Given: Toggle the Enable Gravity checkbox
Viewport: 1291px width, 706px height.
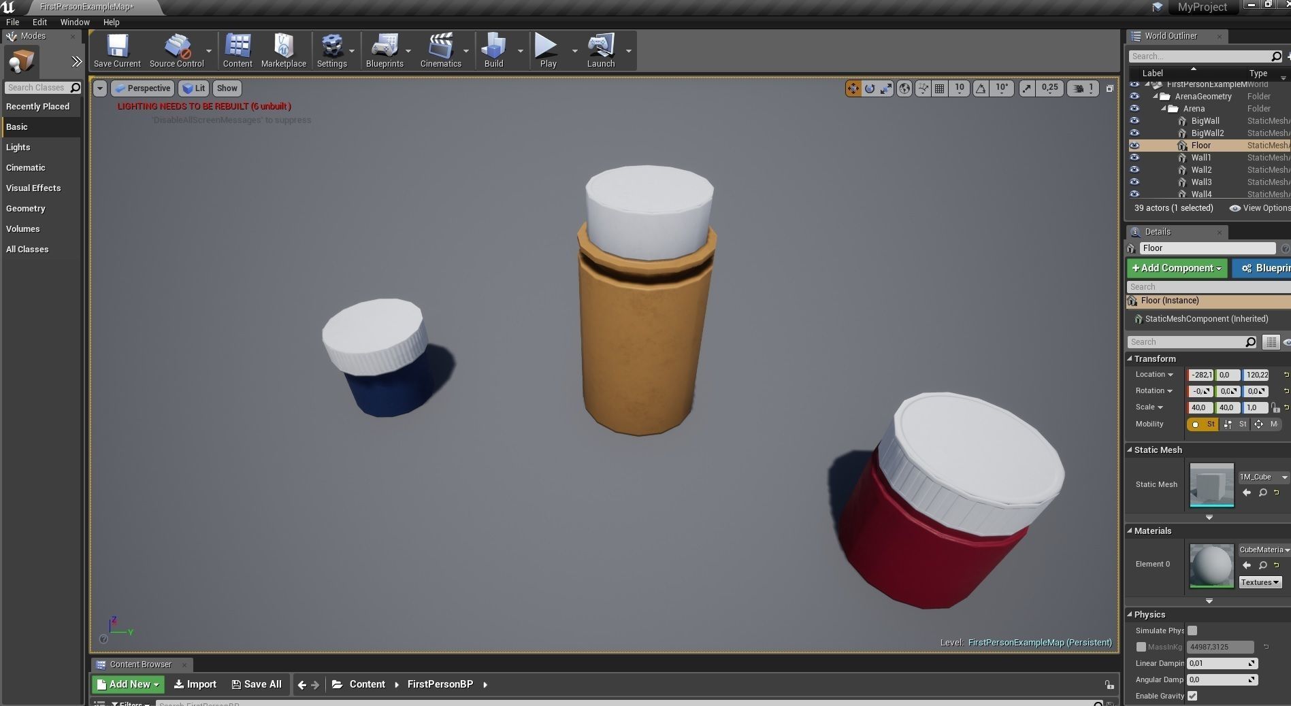Looking at the screenshot, I should [x=1192, y=696].
